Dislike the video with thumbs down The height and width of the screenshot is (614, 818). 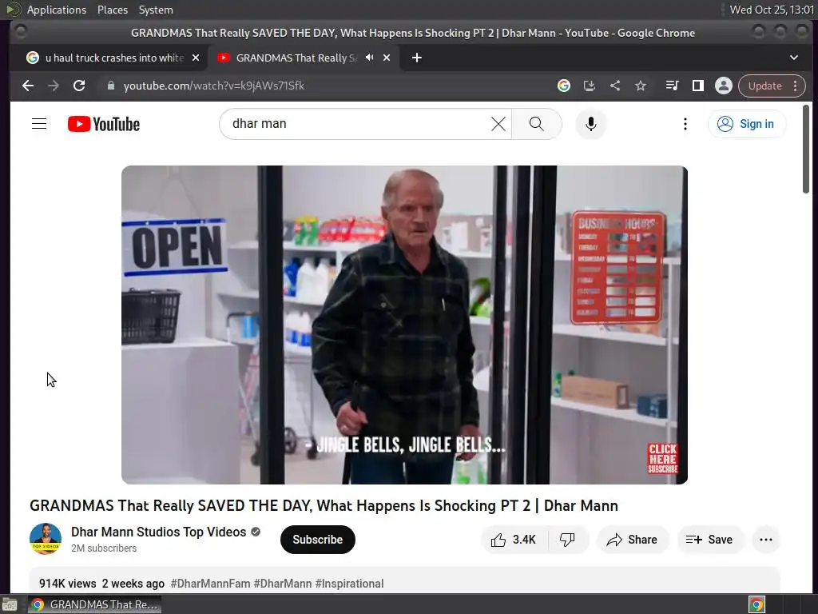tap(568, 540)
